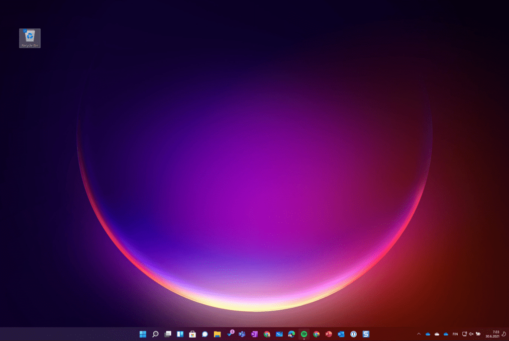Open PowerPoint from the taskbar
This screenshot has height=341, width=509.
[328, 334]
